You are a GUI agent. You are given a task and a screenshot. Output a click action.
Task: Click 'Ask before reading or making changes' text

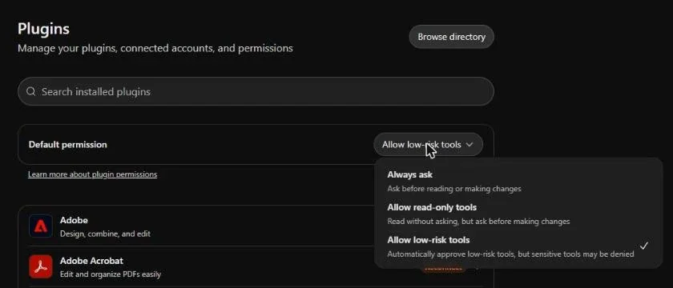click(x=454, y=189)
